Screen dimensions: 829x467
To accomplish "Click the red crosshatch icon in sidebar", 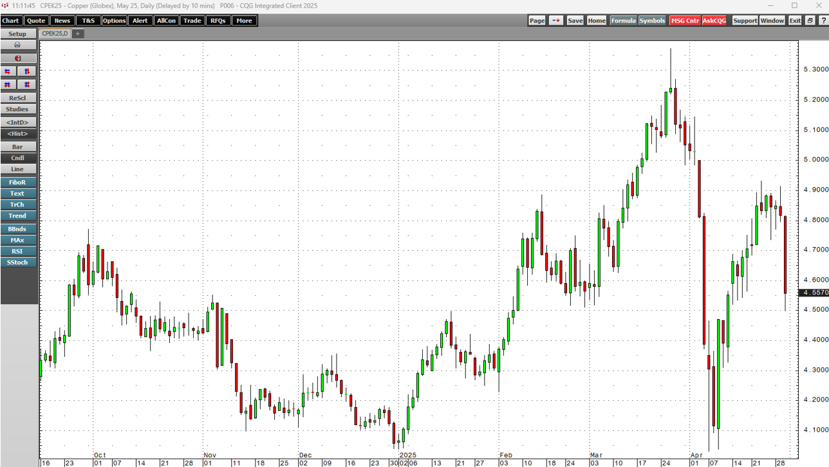I will pos(7,84).
